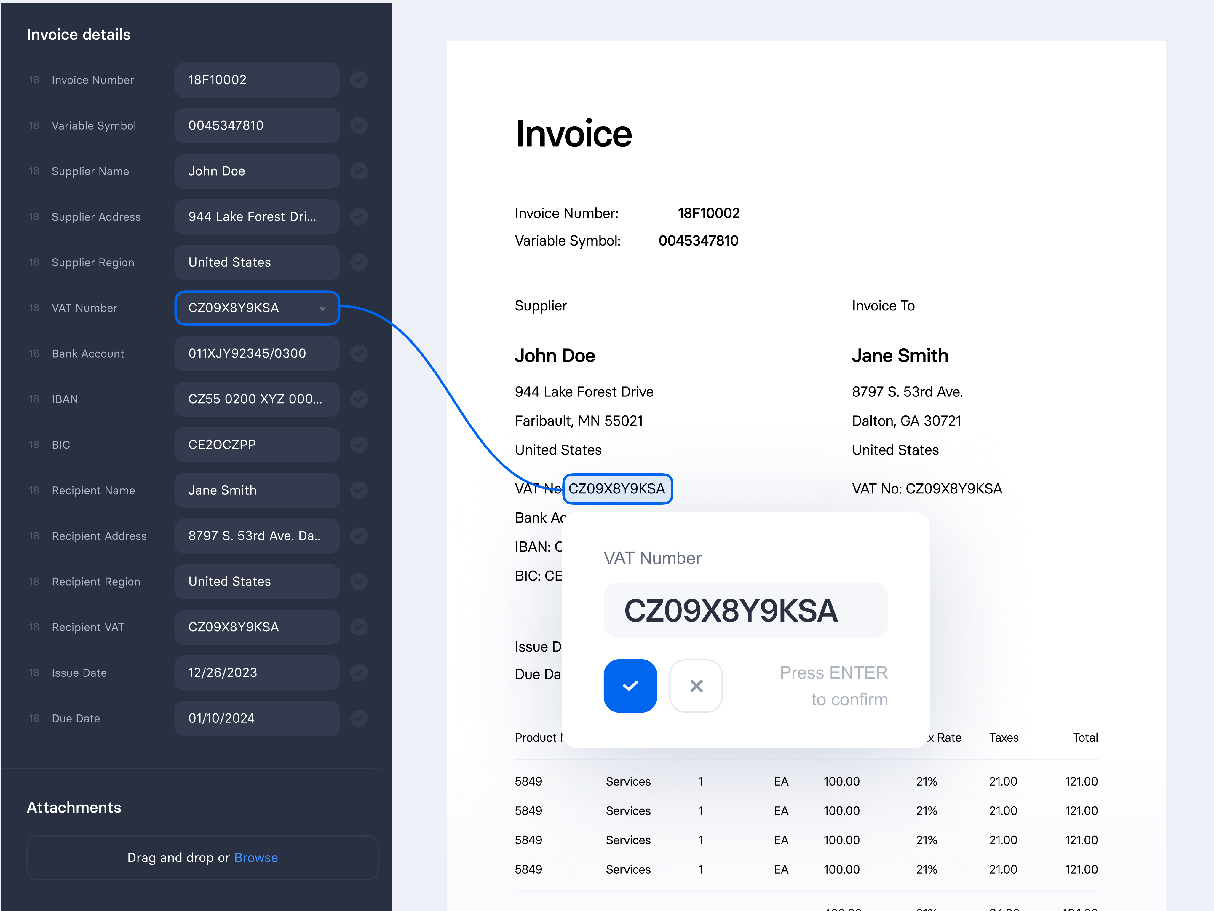1214x911 pixels.
Task: Click the verified checkmark beside Invoice Number
Action: click(359, 79)
